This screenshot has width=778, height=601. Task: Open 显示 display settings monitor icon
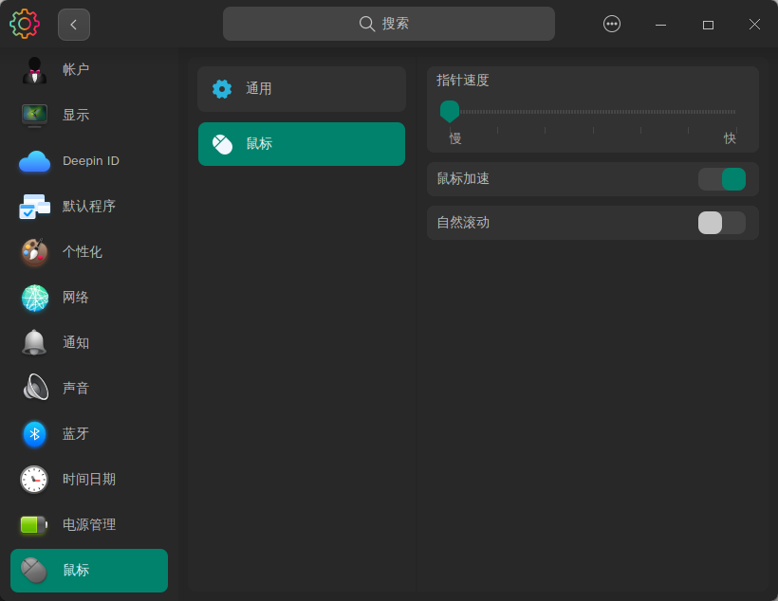[34, 115]
